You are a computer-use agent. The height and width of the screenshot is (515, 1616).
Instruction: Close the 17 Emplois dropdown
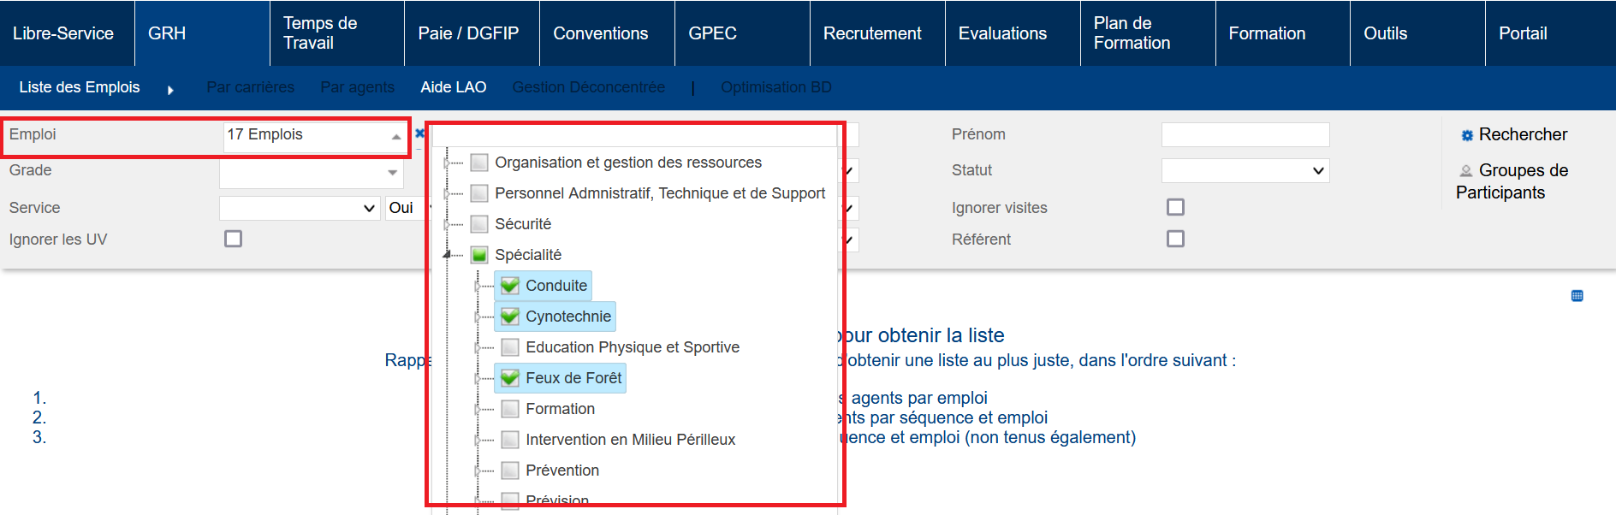pyautogui.click(x=396, y=136)
